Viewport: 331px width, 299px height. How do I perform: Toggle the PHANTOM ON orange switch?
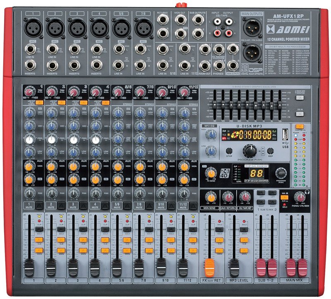click(299, 126)
